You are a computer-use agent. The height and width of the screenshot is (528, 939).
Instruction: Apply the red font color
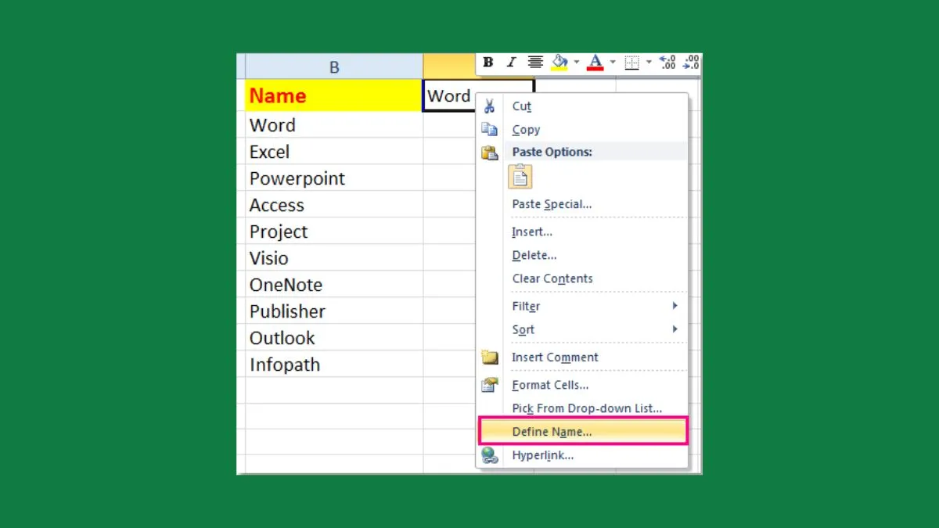595,63
